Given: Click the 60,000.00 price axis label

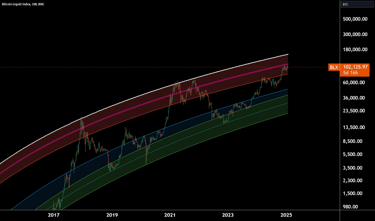Looking at the screenshot, I should click(x=354, y=82).
